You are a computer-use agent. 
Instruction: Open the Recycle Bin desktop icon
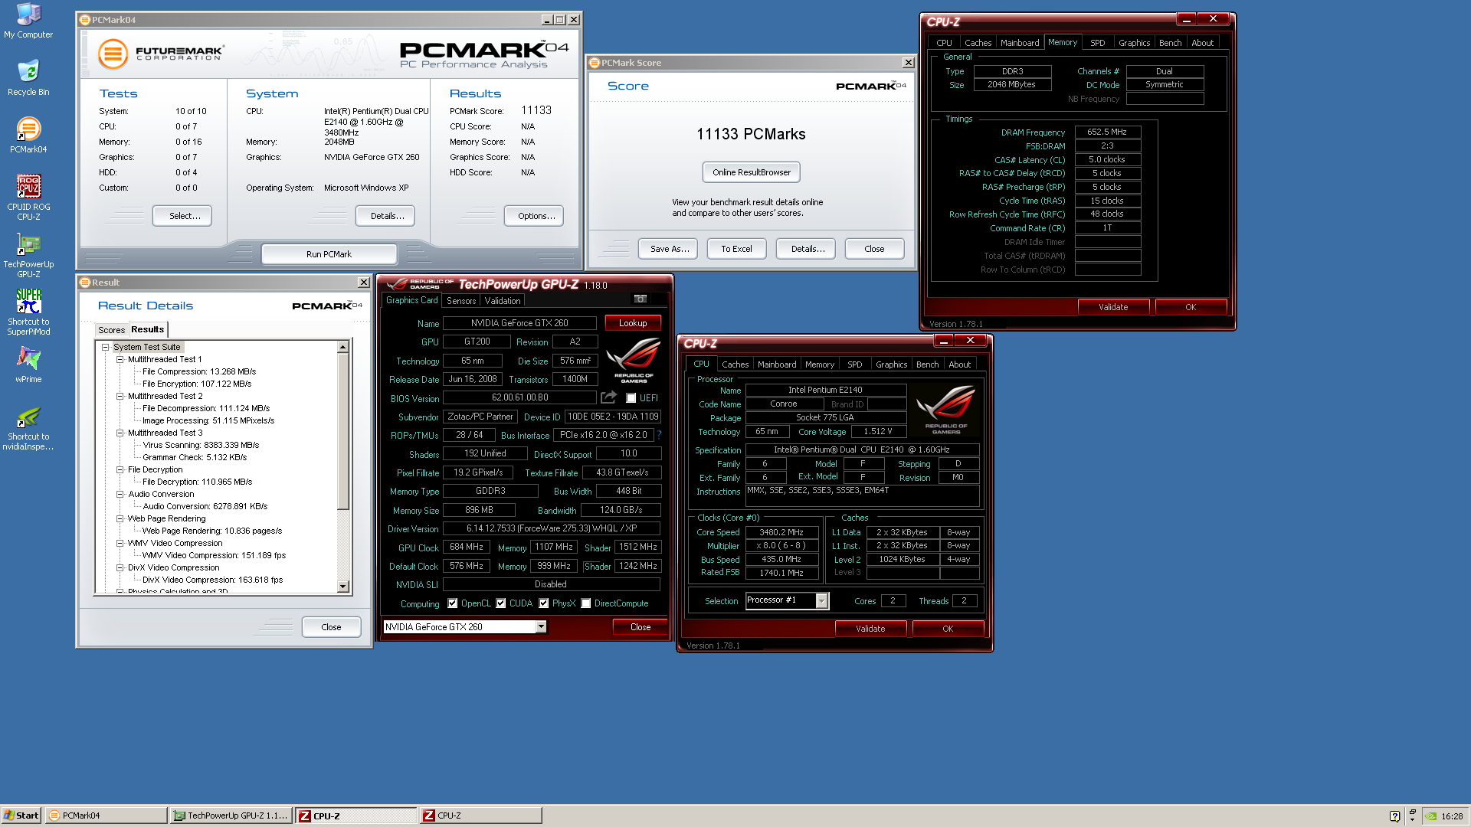pos(28,77)
